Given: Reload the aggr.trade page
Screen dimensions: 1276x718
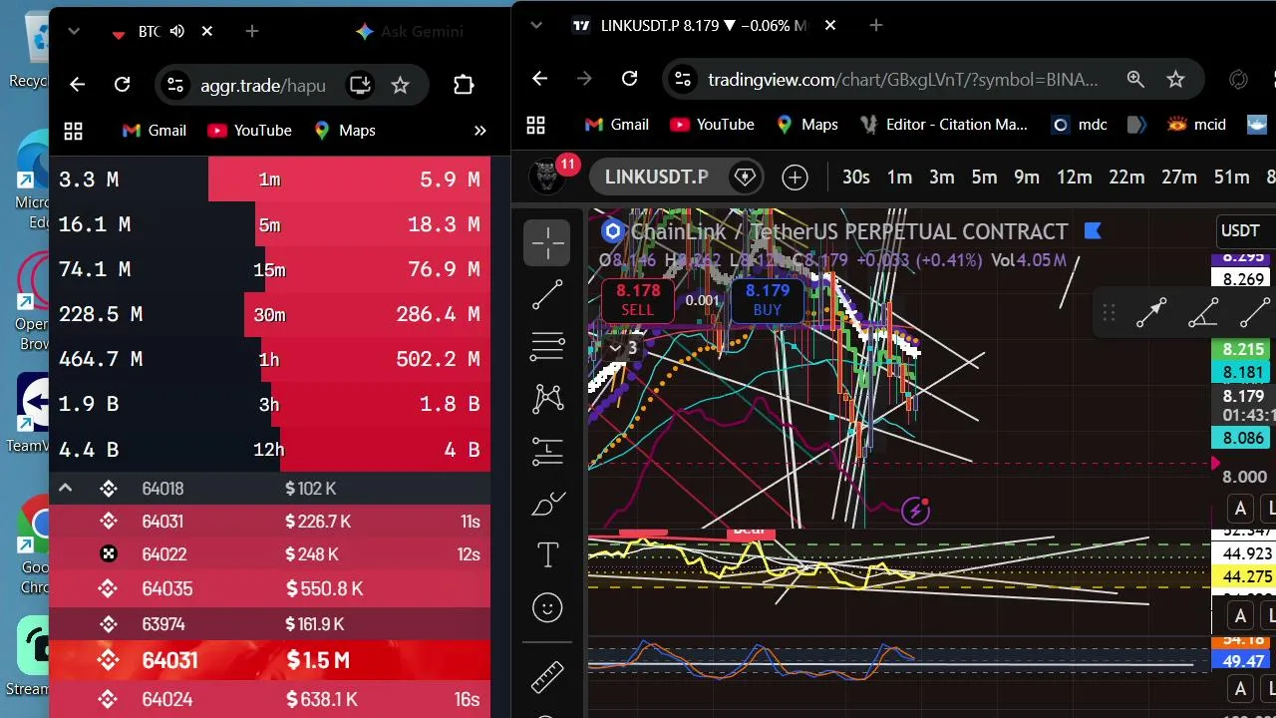Looking at the screenshot, I should click(x=122, y=85).
